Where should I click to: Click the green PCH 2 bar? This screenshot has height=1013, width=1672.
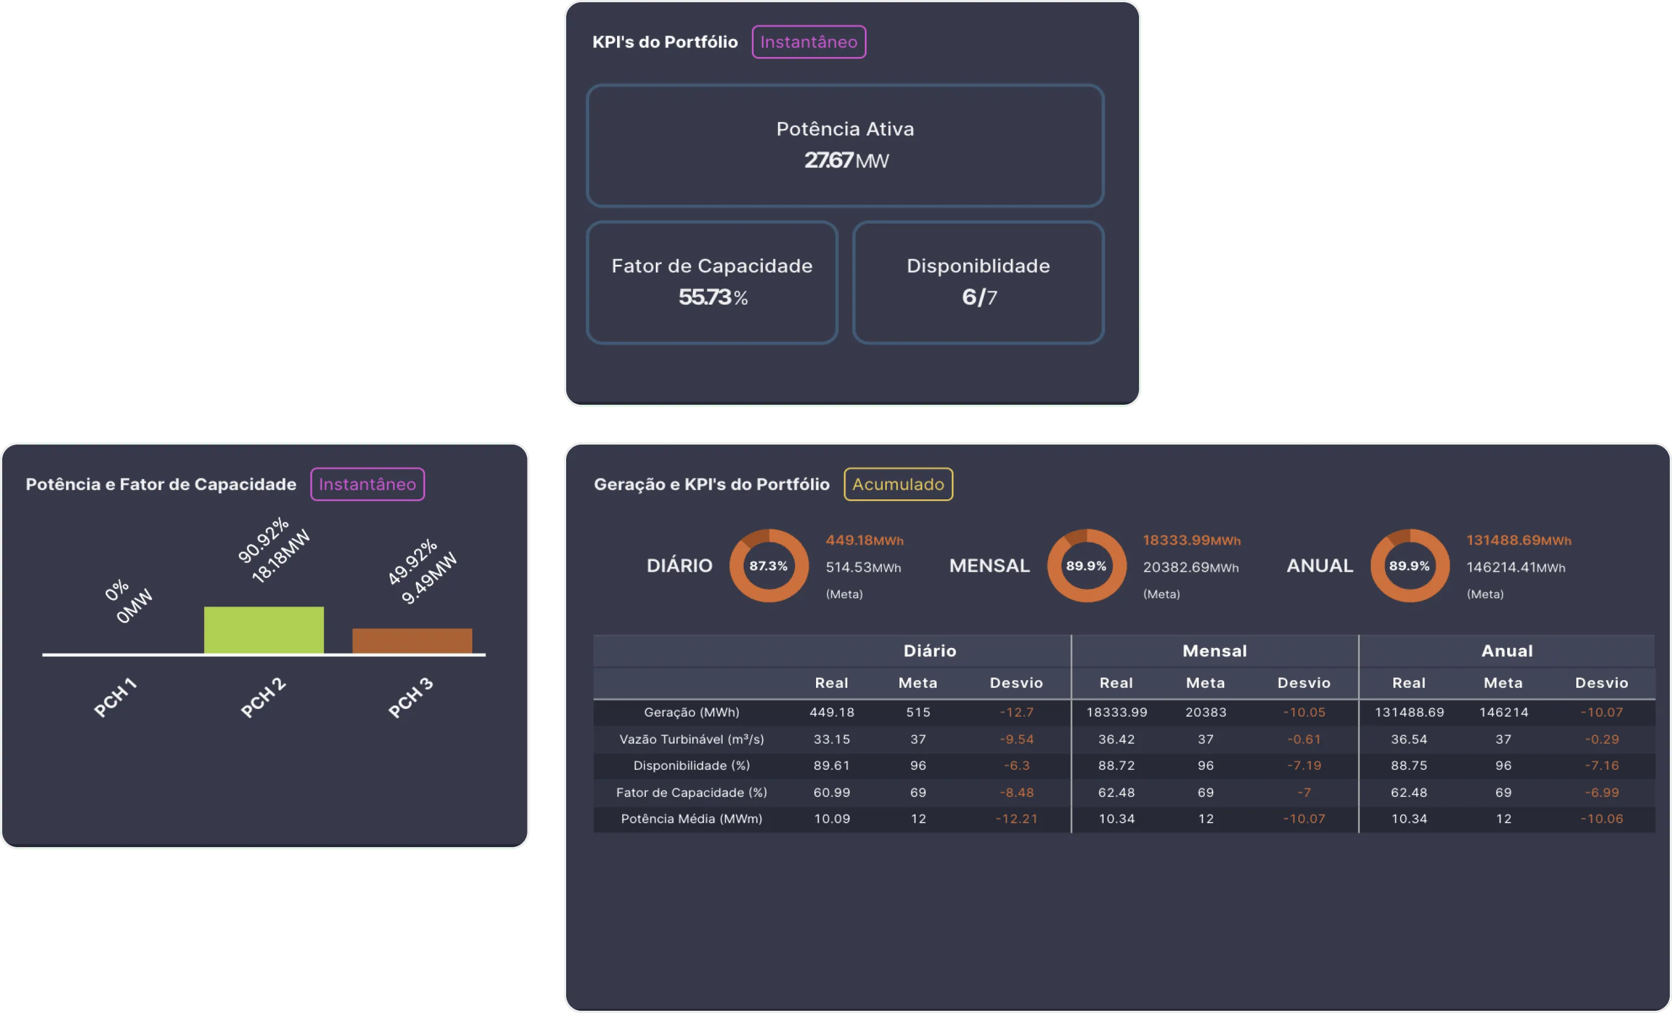[x=264, y=630]
